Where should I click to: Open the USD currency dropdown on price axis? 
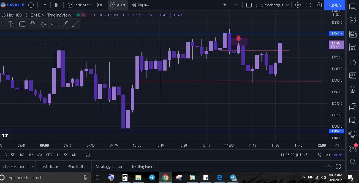coord(337,15)
